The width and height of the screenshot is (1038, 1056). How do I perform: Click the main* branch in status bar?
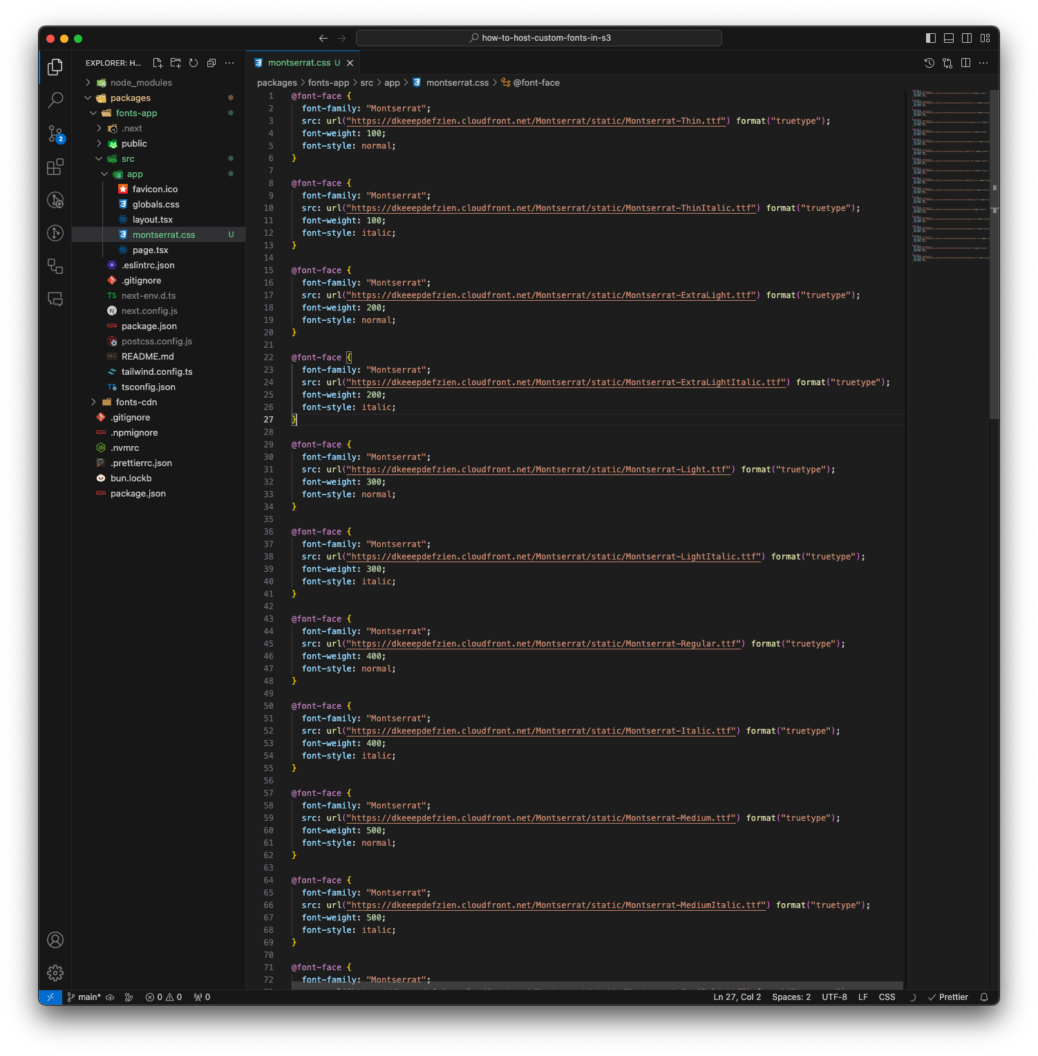coord(84,997)
